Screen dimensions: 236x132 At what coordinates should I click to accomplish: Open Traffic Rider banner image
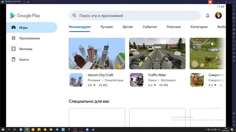[x=157, y=54]
